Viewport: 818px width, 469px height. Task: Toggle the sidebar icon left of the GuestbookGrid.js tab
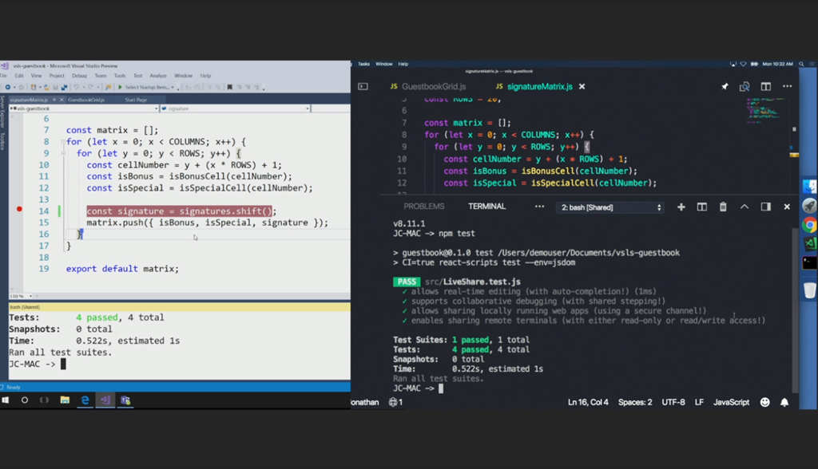(x=363, y=86)
